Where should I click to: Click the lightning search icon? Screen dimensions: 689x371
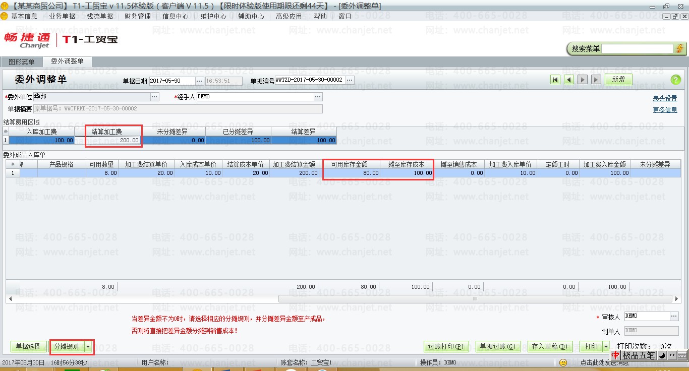pos(680,48)
